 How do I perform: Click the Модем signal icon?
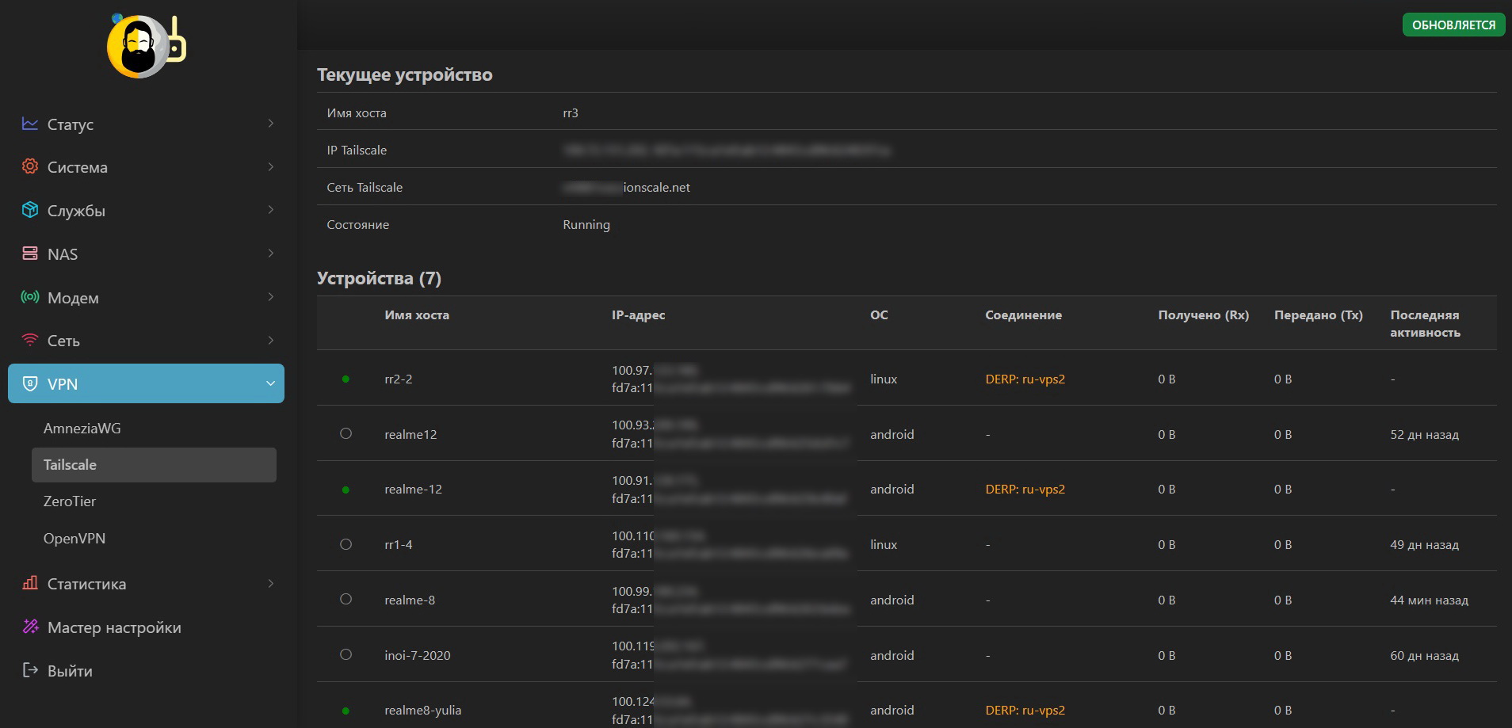point(30,297)
